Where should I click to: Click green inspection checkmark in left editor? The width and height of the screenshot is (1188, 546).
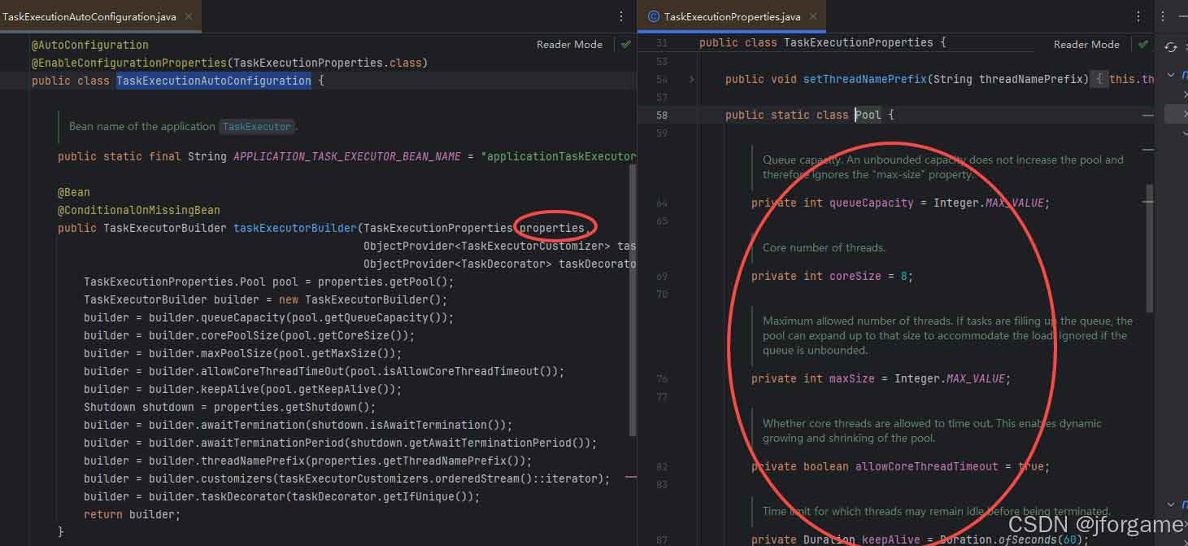pos(625,45)
